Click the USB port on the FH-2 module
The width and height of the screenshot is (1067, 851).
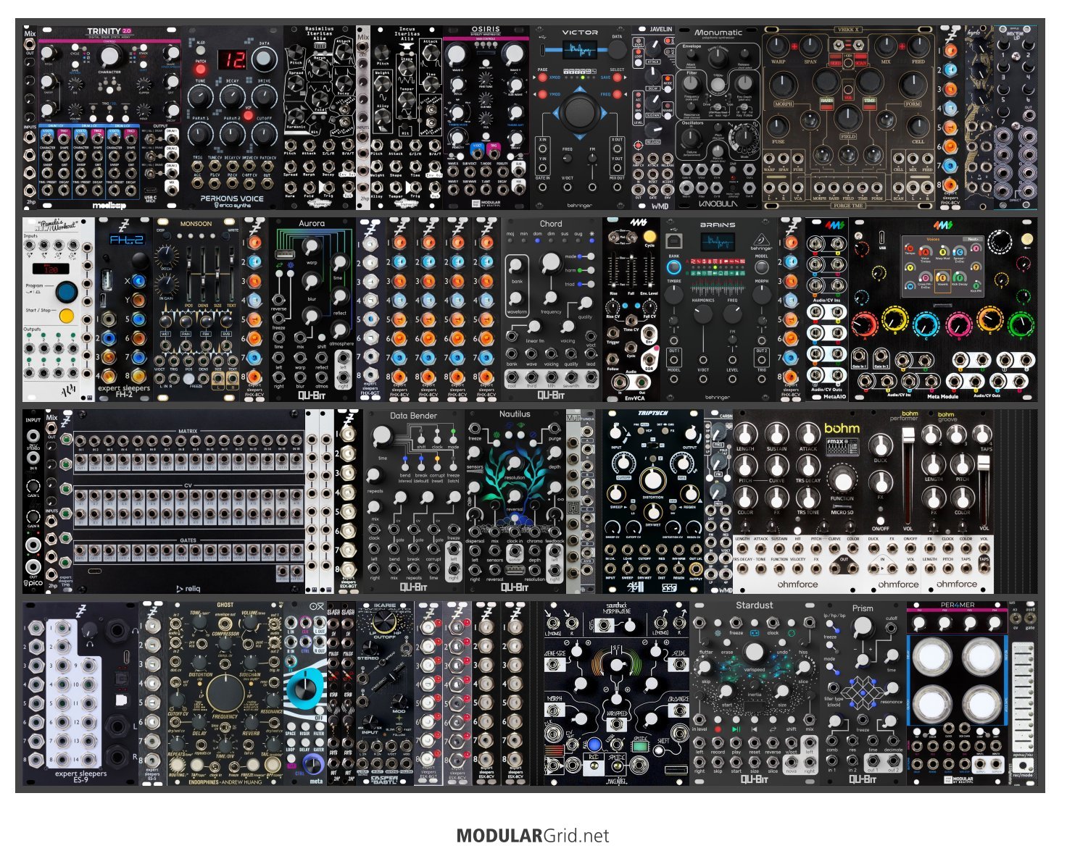tap(107, 280)
